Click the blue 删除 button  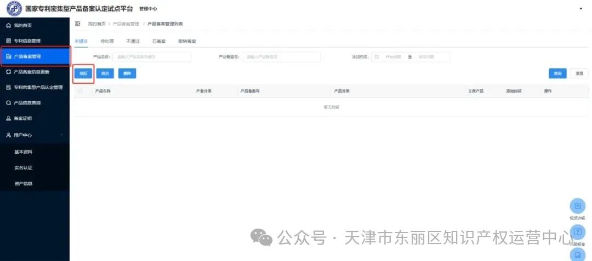point(127,73)
